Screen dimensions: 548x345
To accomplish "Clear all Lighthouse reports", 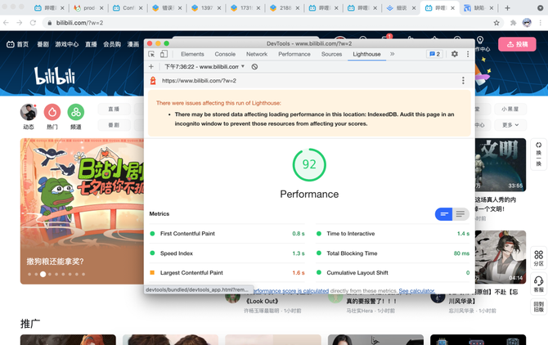I will tap(254, 67).
